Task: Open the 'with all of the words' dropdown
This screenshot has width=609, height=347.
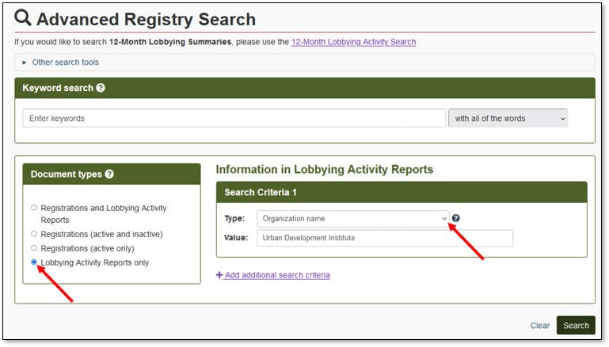Action: (508, 119)
